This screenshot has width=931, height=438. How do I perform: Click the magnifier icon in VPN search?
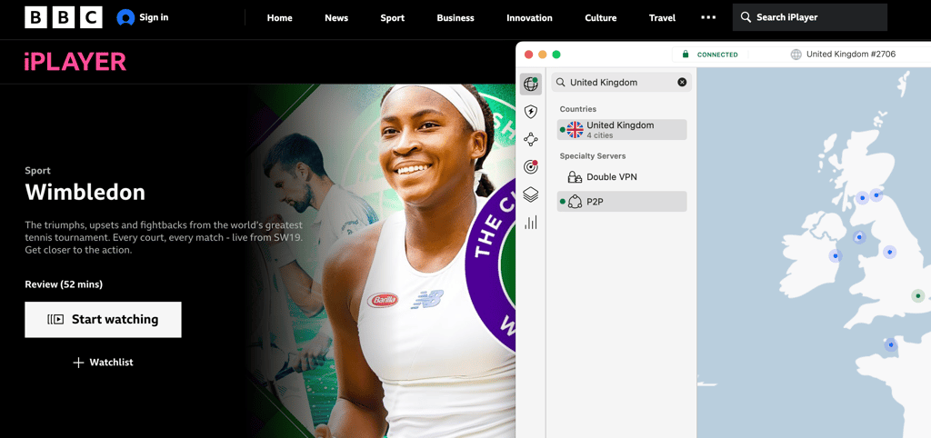point(560,83)
